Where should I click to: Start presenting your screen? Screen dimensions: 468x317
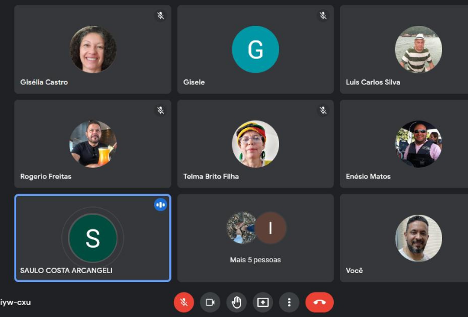pos(263,302)
